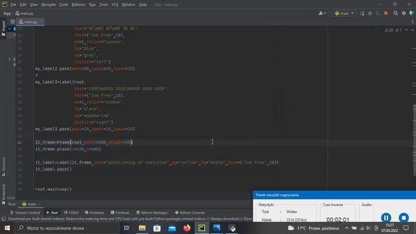Open the main run configuration dropdown
416x234 pixels.
point(344,13)
